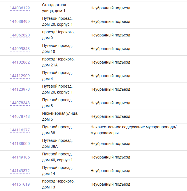Select request 144078748

tap(19, 117)
